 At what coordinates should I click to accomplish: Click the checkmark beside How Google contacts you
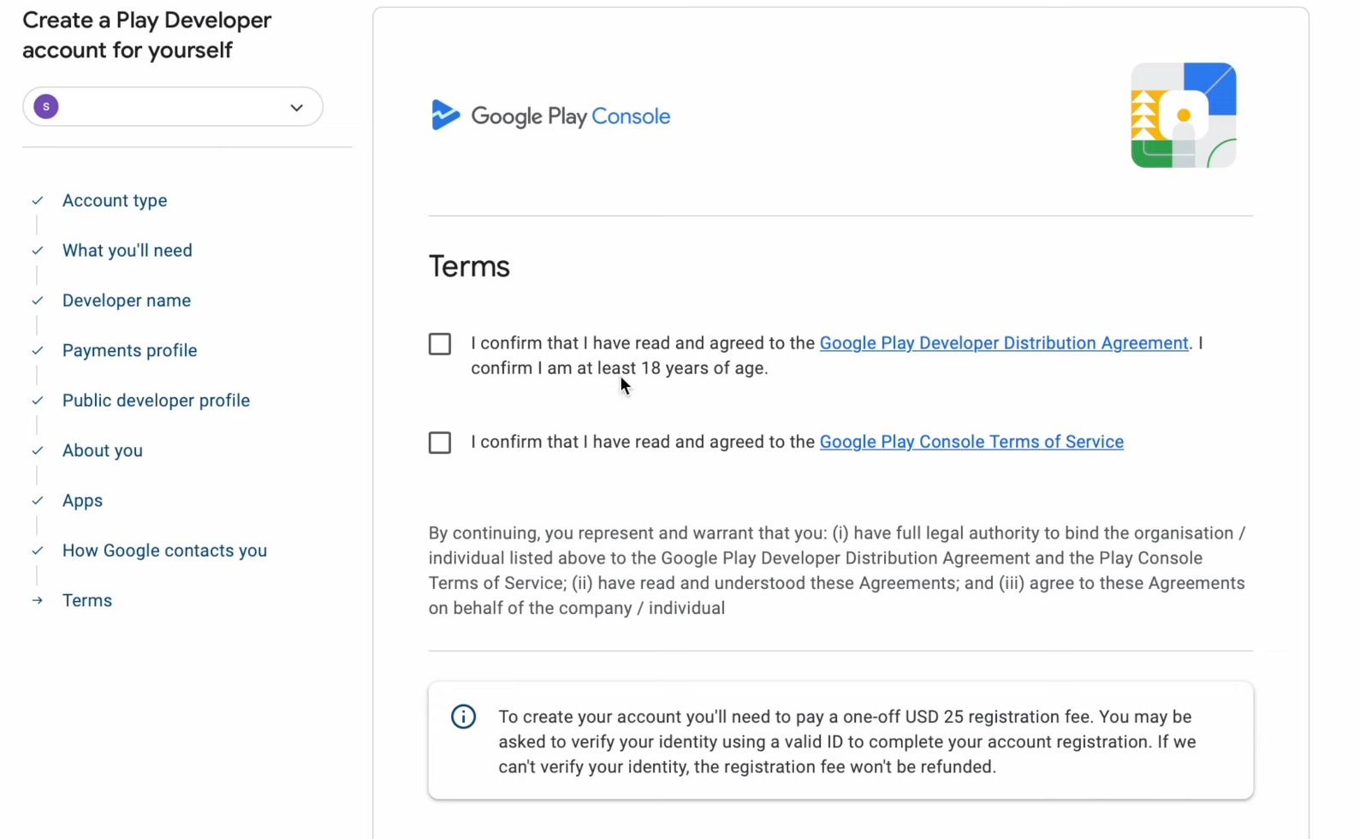38,550
